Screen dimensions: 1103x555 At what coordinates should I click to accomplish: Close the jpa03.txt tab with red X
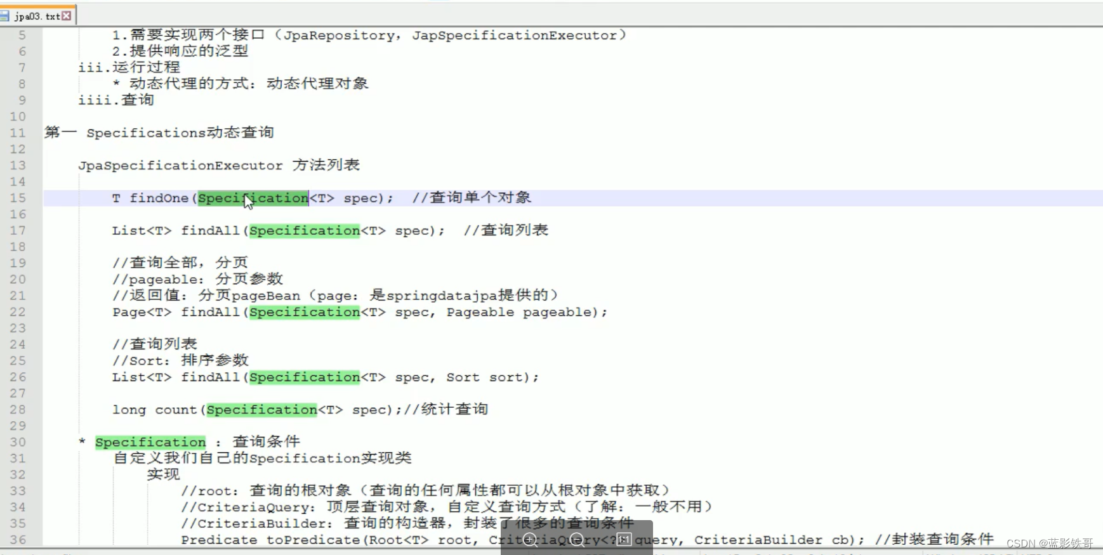[x=67, y=15]
